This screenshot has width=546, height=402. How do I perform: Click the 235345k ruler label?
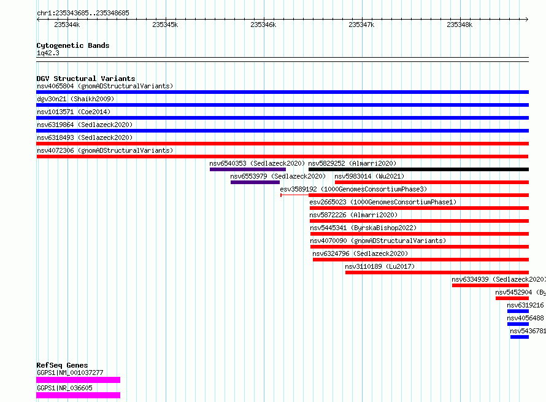coord(165,25)
